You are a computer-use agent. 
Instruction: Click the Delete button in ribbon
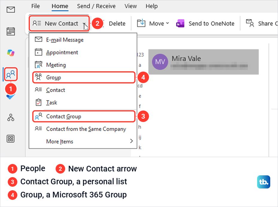point(117,23)
